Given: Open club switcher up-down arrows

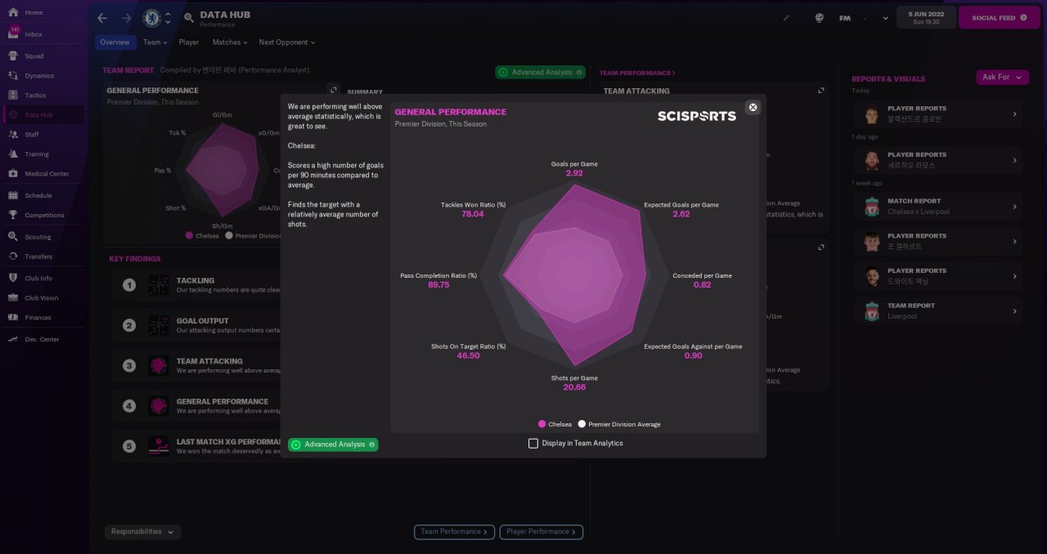Looking at the screenshot, I should click(x=168, y=18).
